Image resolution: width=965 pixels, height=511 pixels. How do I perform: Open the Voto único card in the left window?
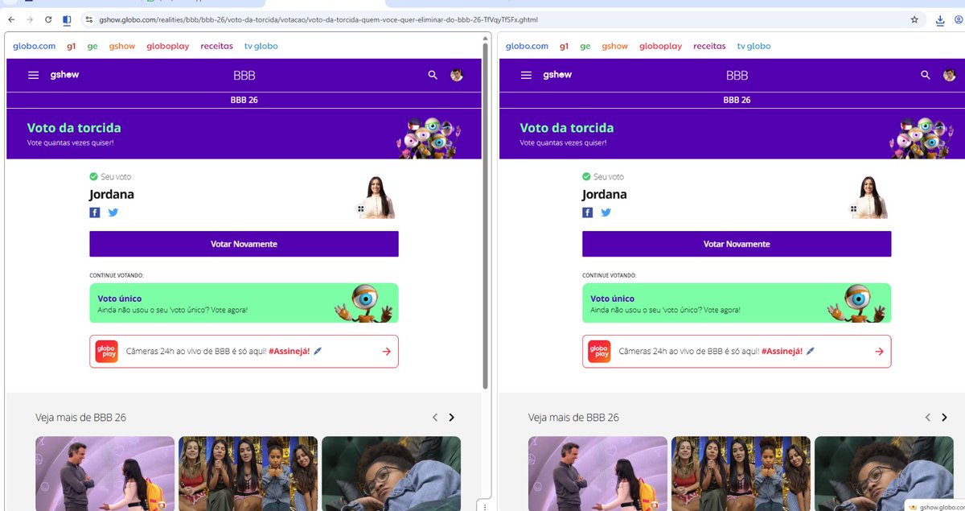pos(244,303)
